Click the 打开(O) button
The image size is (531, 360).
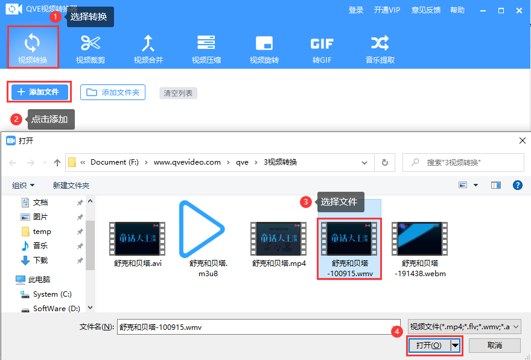click(x=429, y=346)
